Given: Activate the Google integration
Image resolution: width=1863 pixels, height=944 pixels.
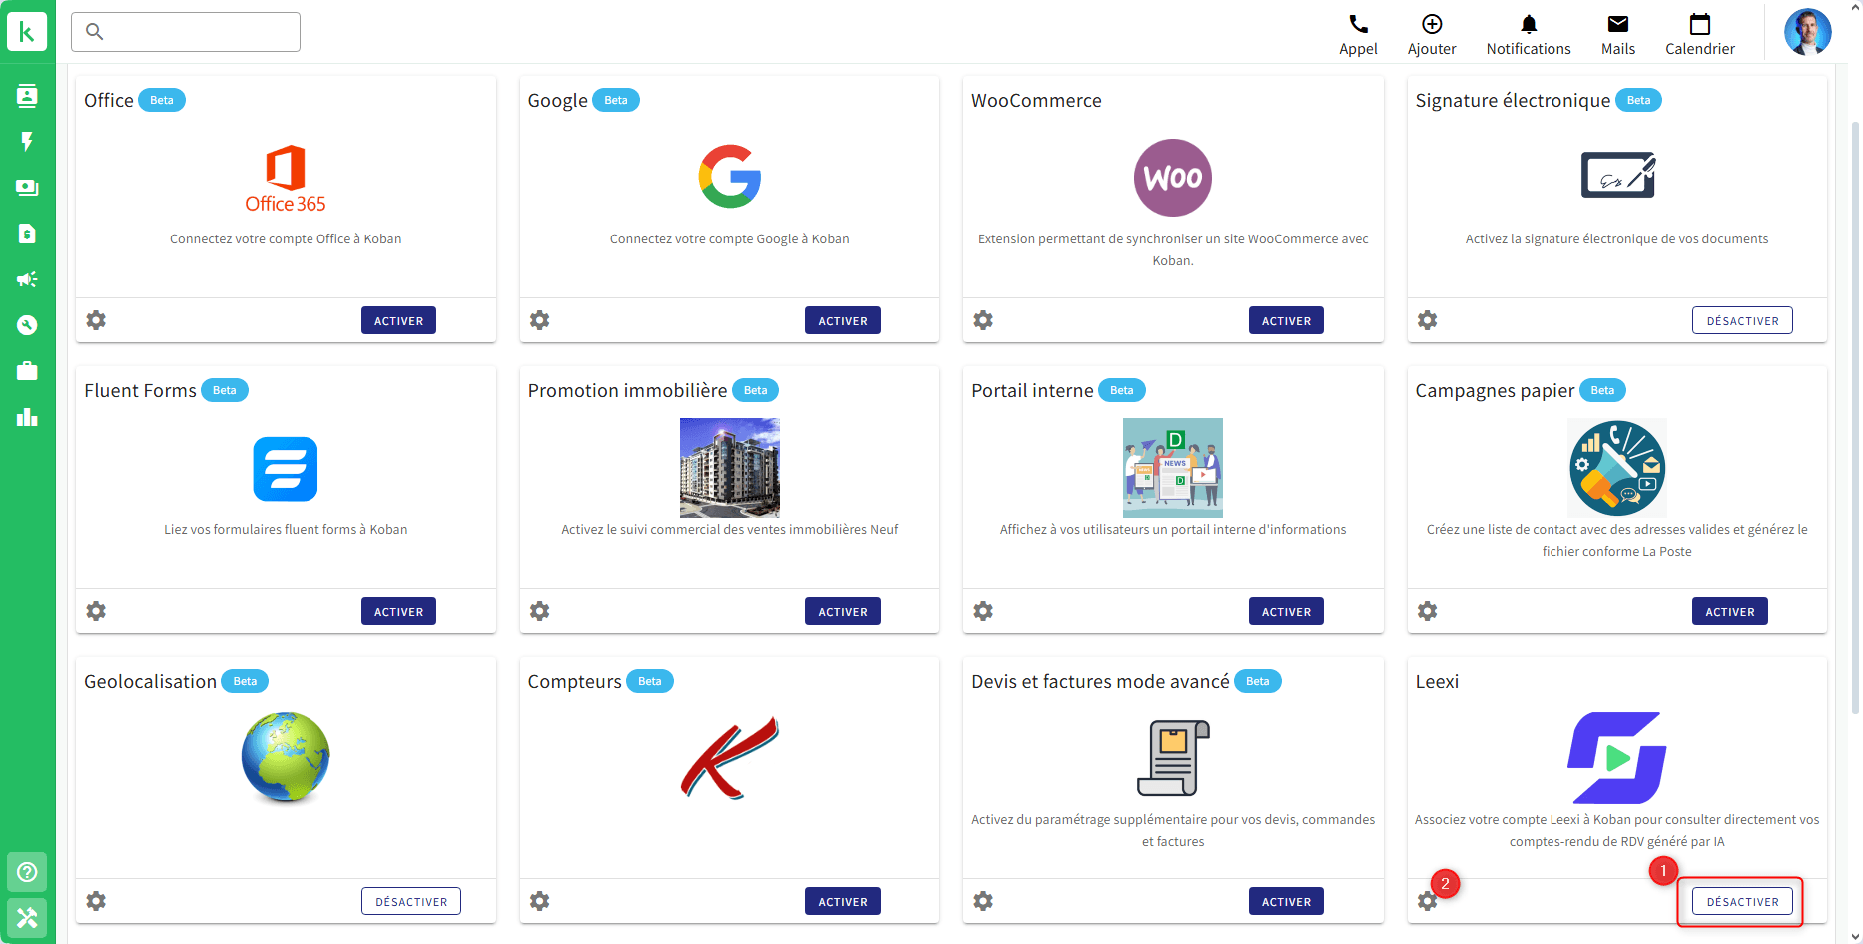Looking at the screenshot, I should [842, 320].
